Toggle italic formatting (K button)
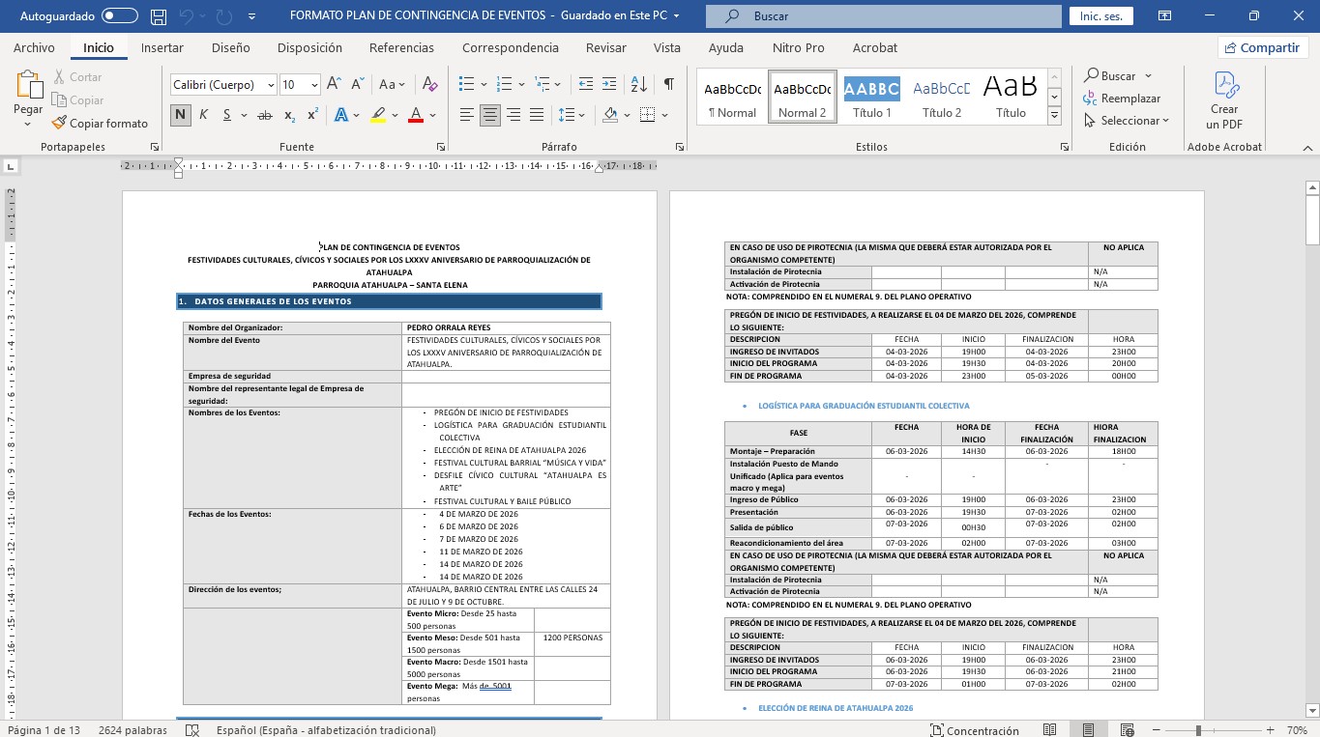 (x=204, y=115)
